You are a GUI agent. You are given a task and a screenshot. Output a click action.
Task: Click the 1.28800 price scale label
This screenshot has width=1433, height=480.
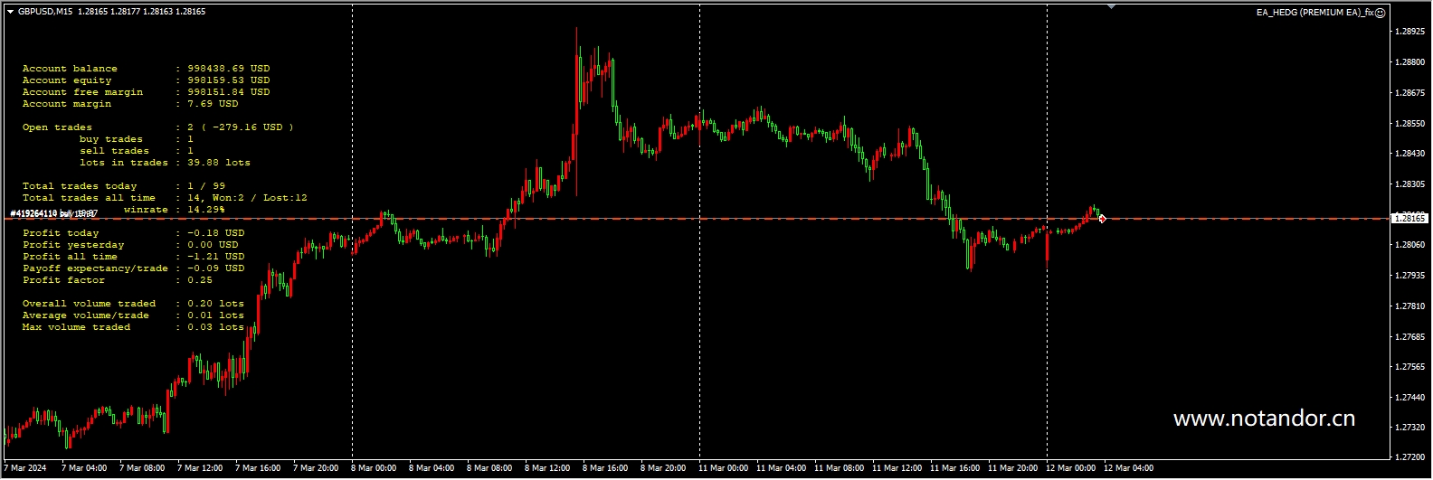click(1409, 62)
